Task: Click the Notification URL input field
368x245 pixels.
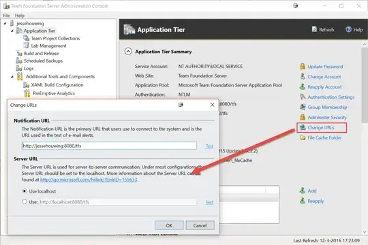Action: [109, 146]
